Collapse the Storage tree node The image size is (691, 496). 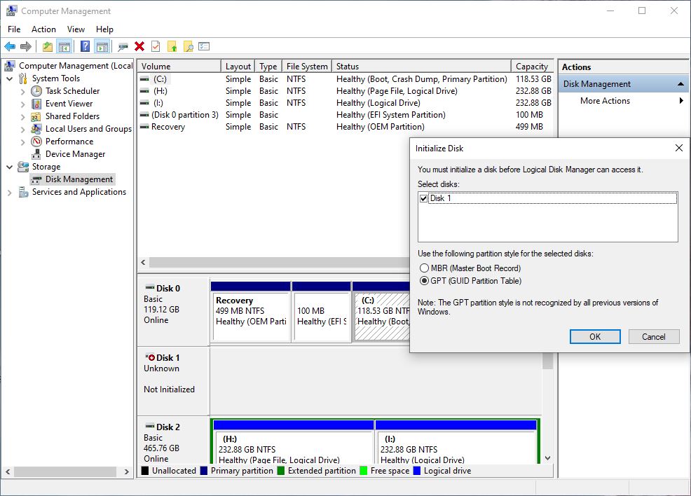(8, 167)
